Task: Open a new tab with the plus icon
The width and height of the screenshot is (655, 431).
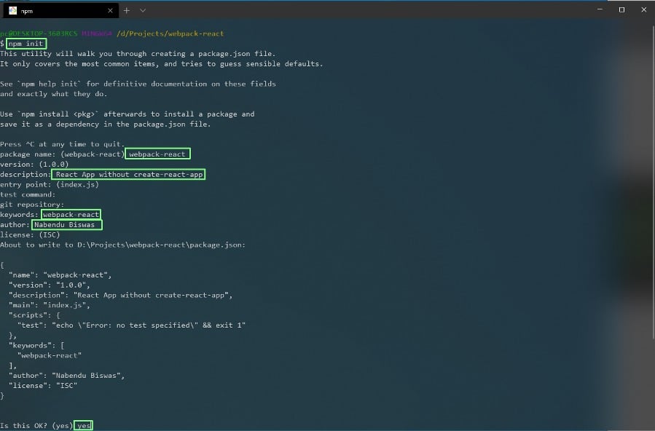Action: click(127, 10)
